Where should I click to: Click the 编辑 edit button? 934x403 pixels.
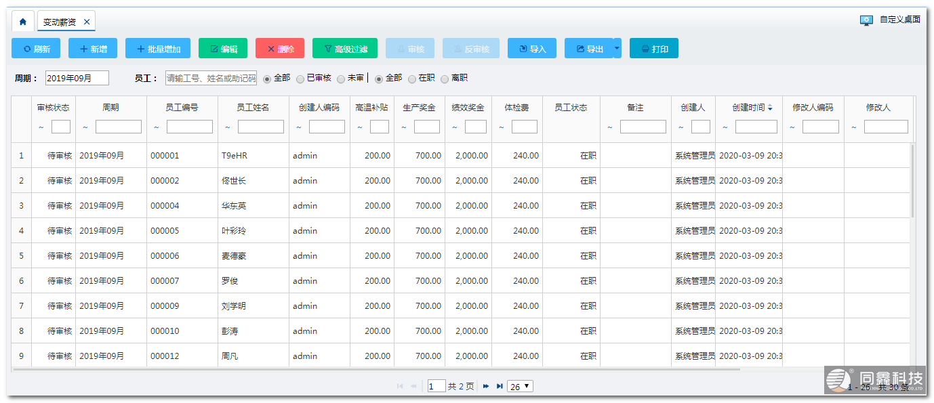tap(223, 49)
